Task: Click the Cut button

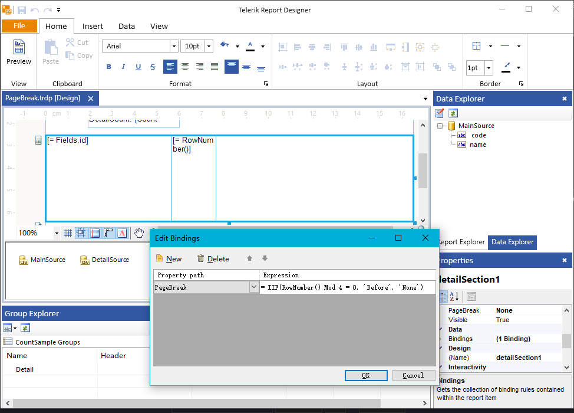Action: click(x=77, y=42)
